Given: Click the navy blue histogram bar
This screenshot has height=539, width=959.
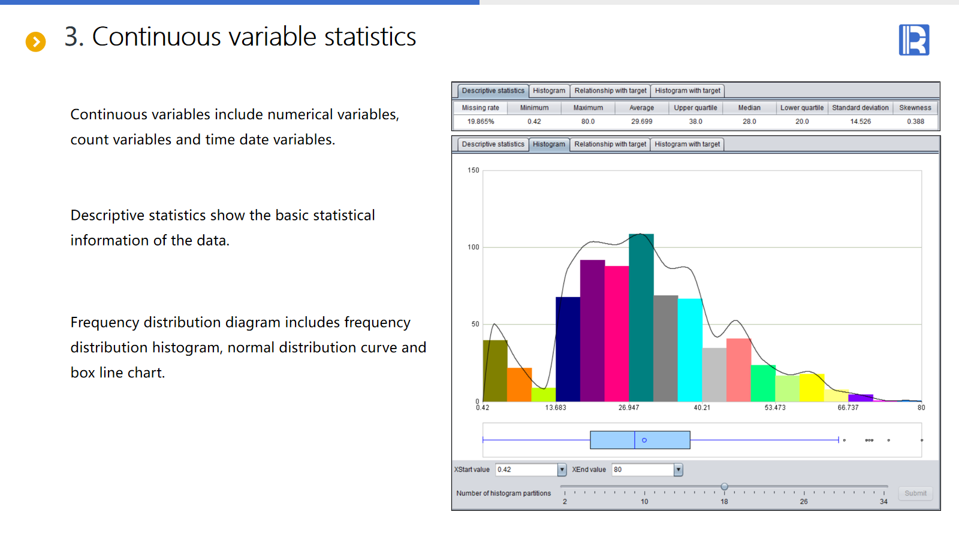Looking at the screenshot, I should pyautogui.click(x=568, y=349).
